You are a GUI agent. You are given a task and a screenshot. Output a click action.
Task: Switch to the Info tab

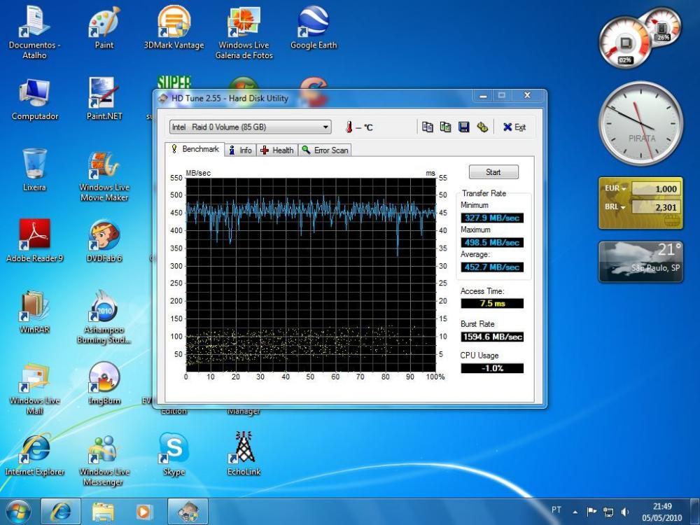coord(240,150)
